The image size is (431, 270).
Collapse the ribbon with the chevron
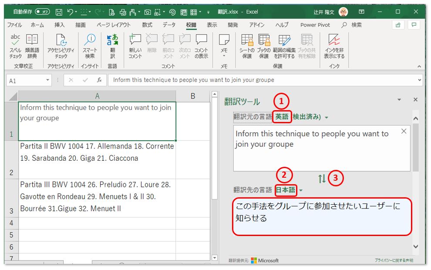pyautogui.click(x=419, y=66)
